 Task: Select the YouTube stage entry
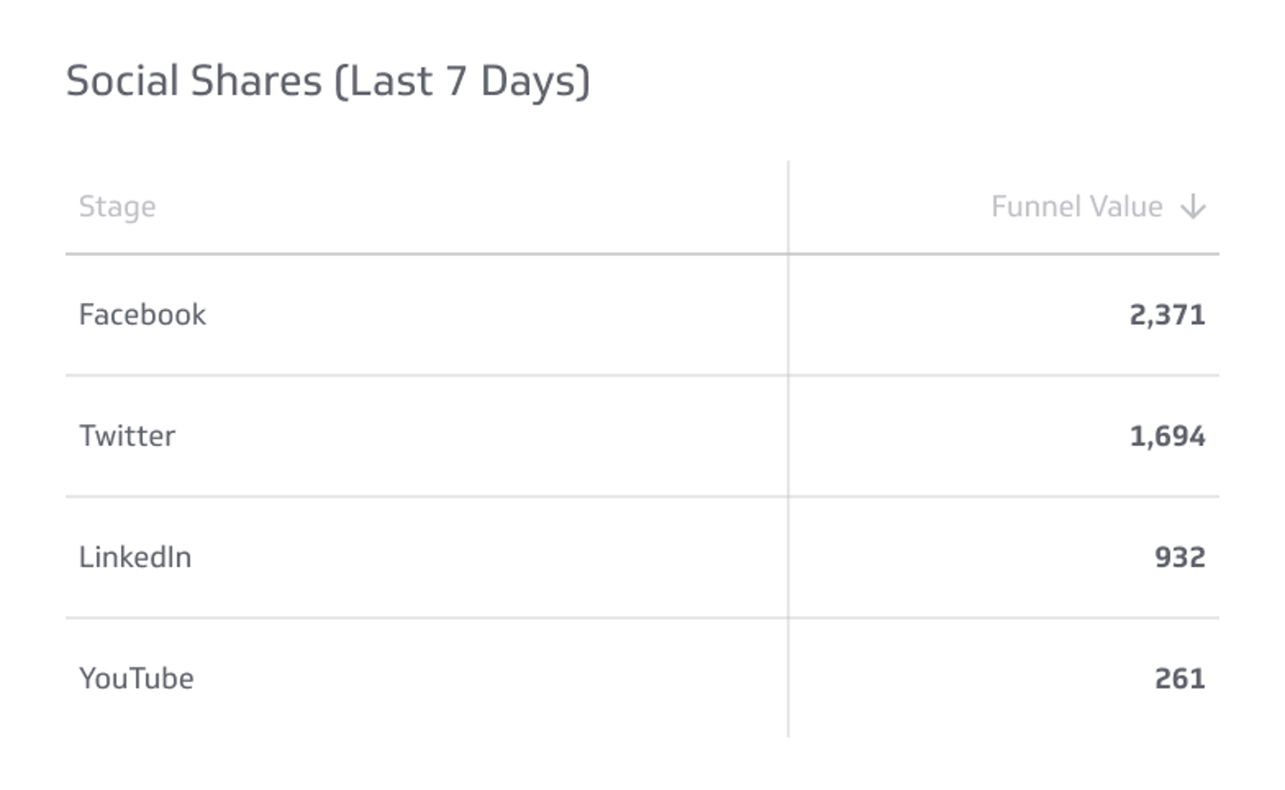click(x=136, y=678)
